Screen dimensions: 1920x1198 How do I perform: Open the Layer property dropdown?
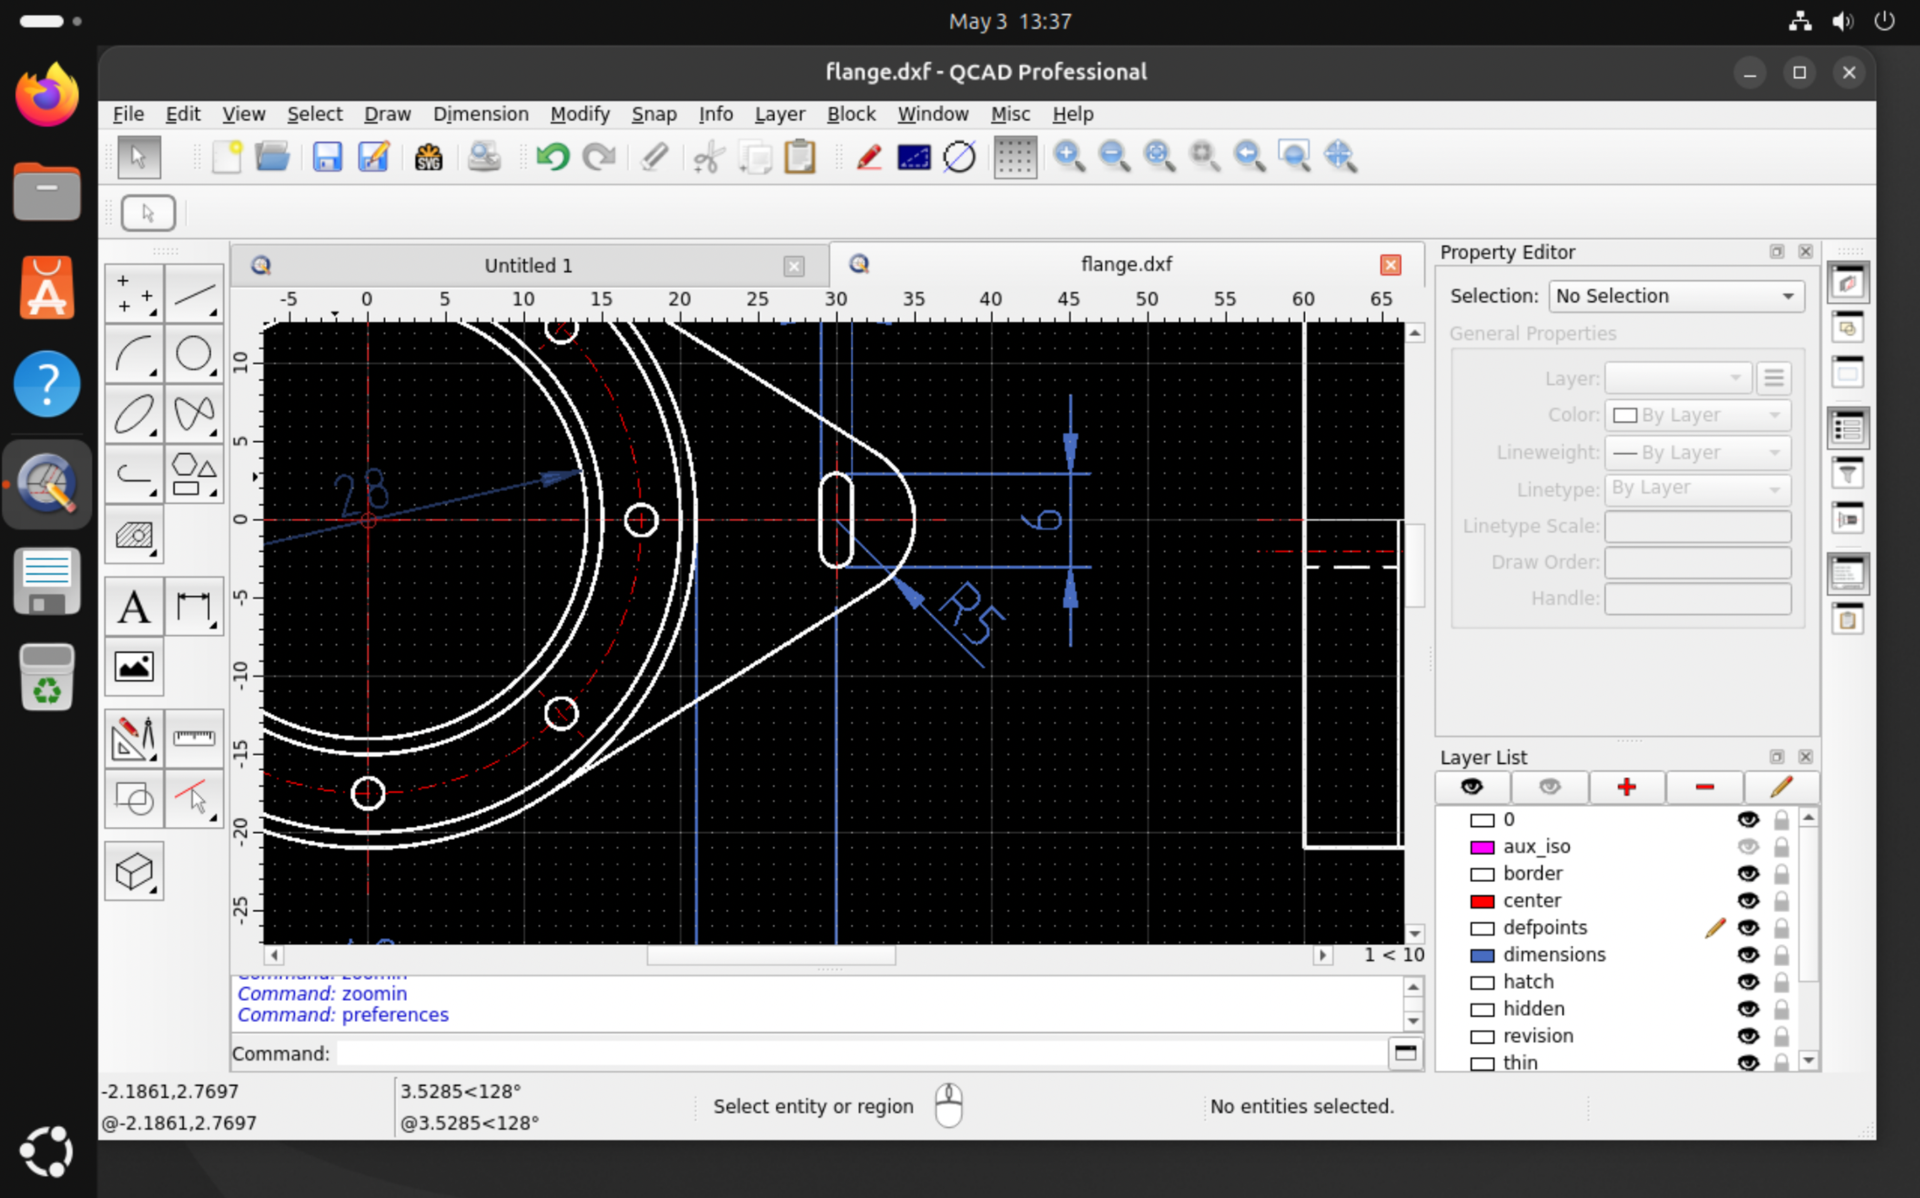click(x=1679, y=378)
